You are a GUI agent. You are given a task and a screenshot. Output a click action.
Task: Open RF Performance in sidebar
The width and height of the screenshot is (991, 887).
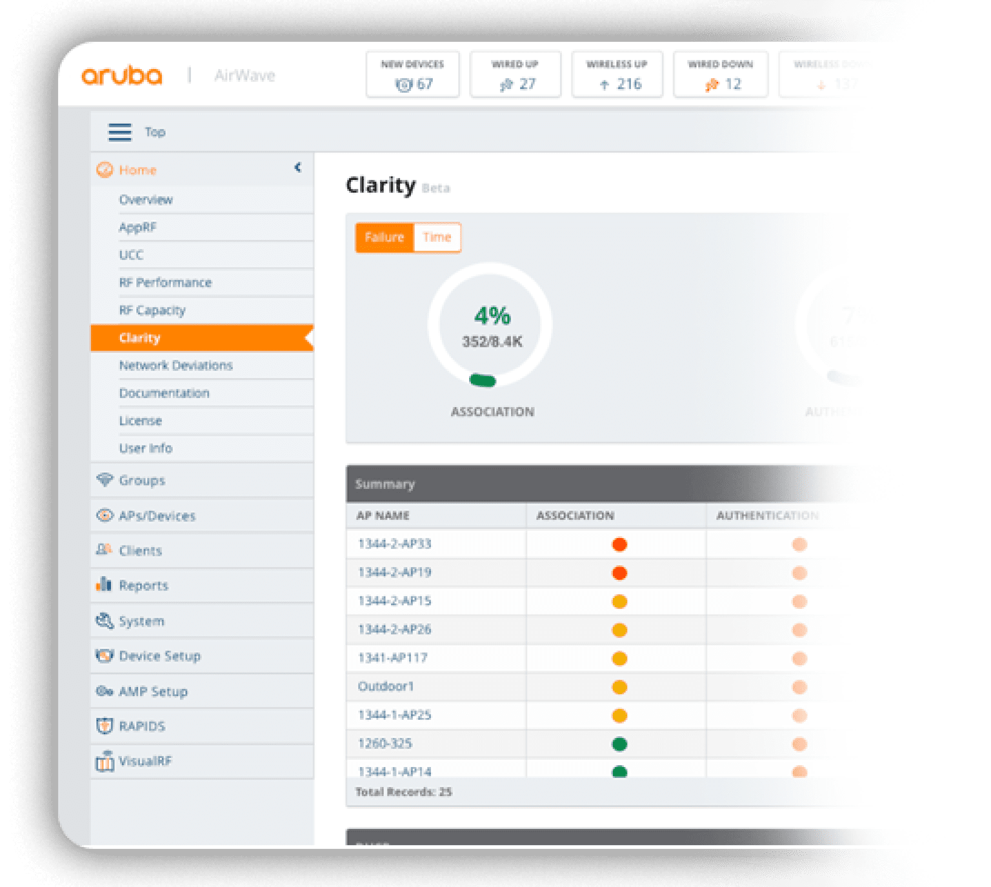click(x=165, y=283)
